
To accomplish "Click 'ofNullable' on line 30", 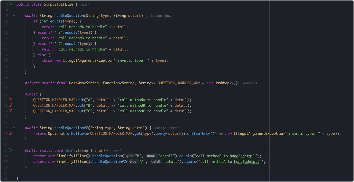I will click(x=77, y=134).
